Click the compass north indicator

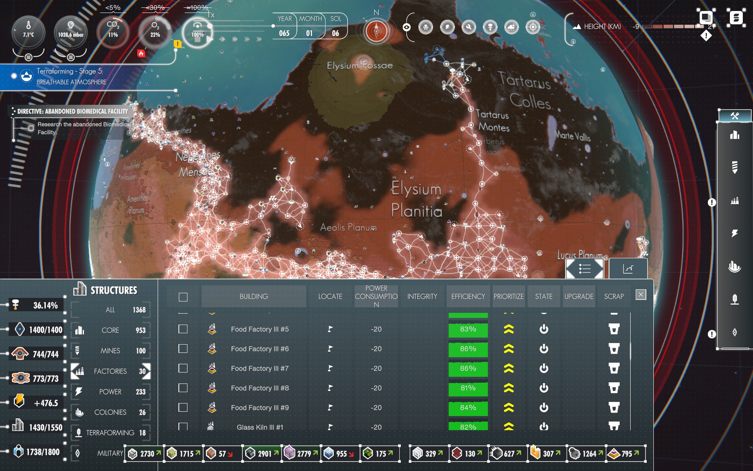[376, 30]
